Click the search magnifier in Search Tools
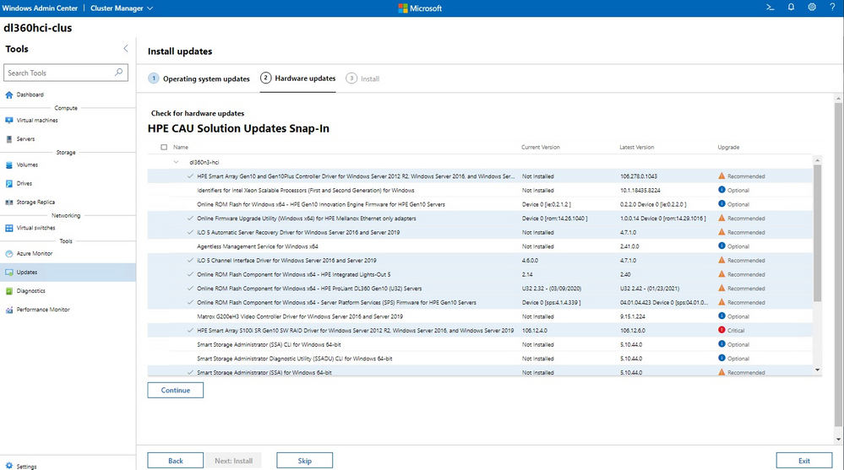The width and height of the screenshot is (844, 470). tap(119, 73)
